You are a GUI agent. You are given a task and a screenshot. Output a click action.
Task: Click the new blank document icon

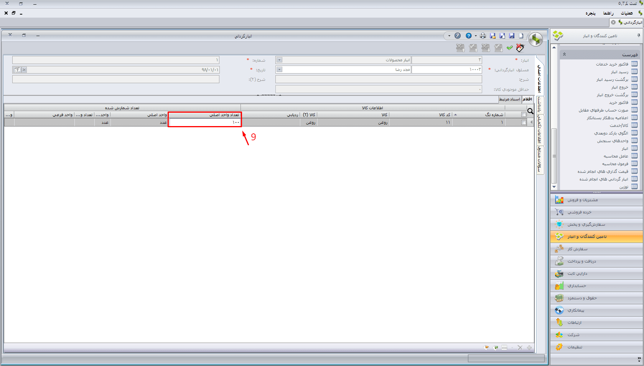pos(521,36)
